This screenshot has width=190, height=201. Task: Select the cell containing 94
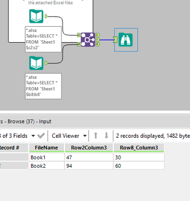89,166
